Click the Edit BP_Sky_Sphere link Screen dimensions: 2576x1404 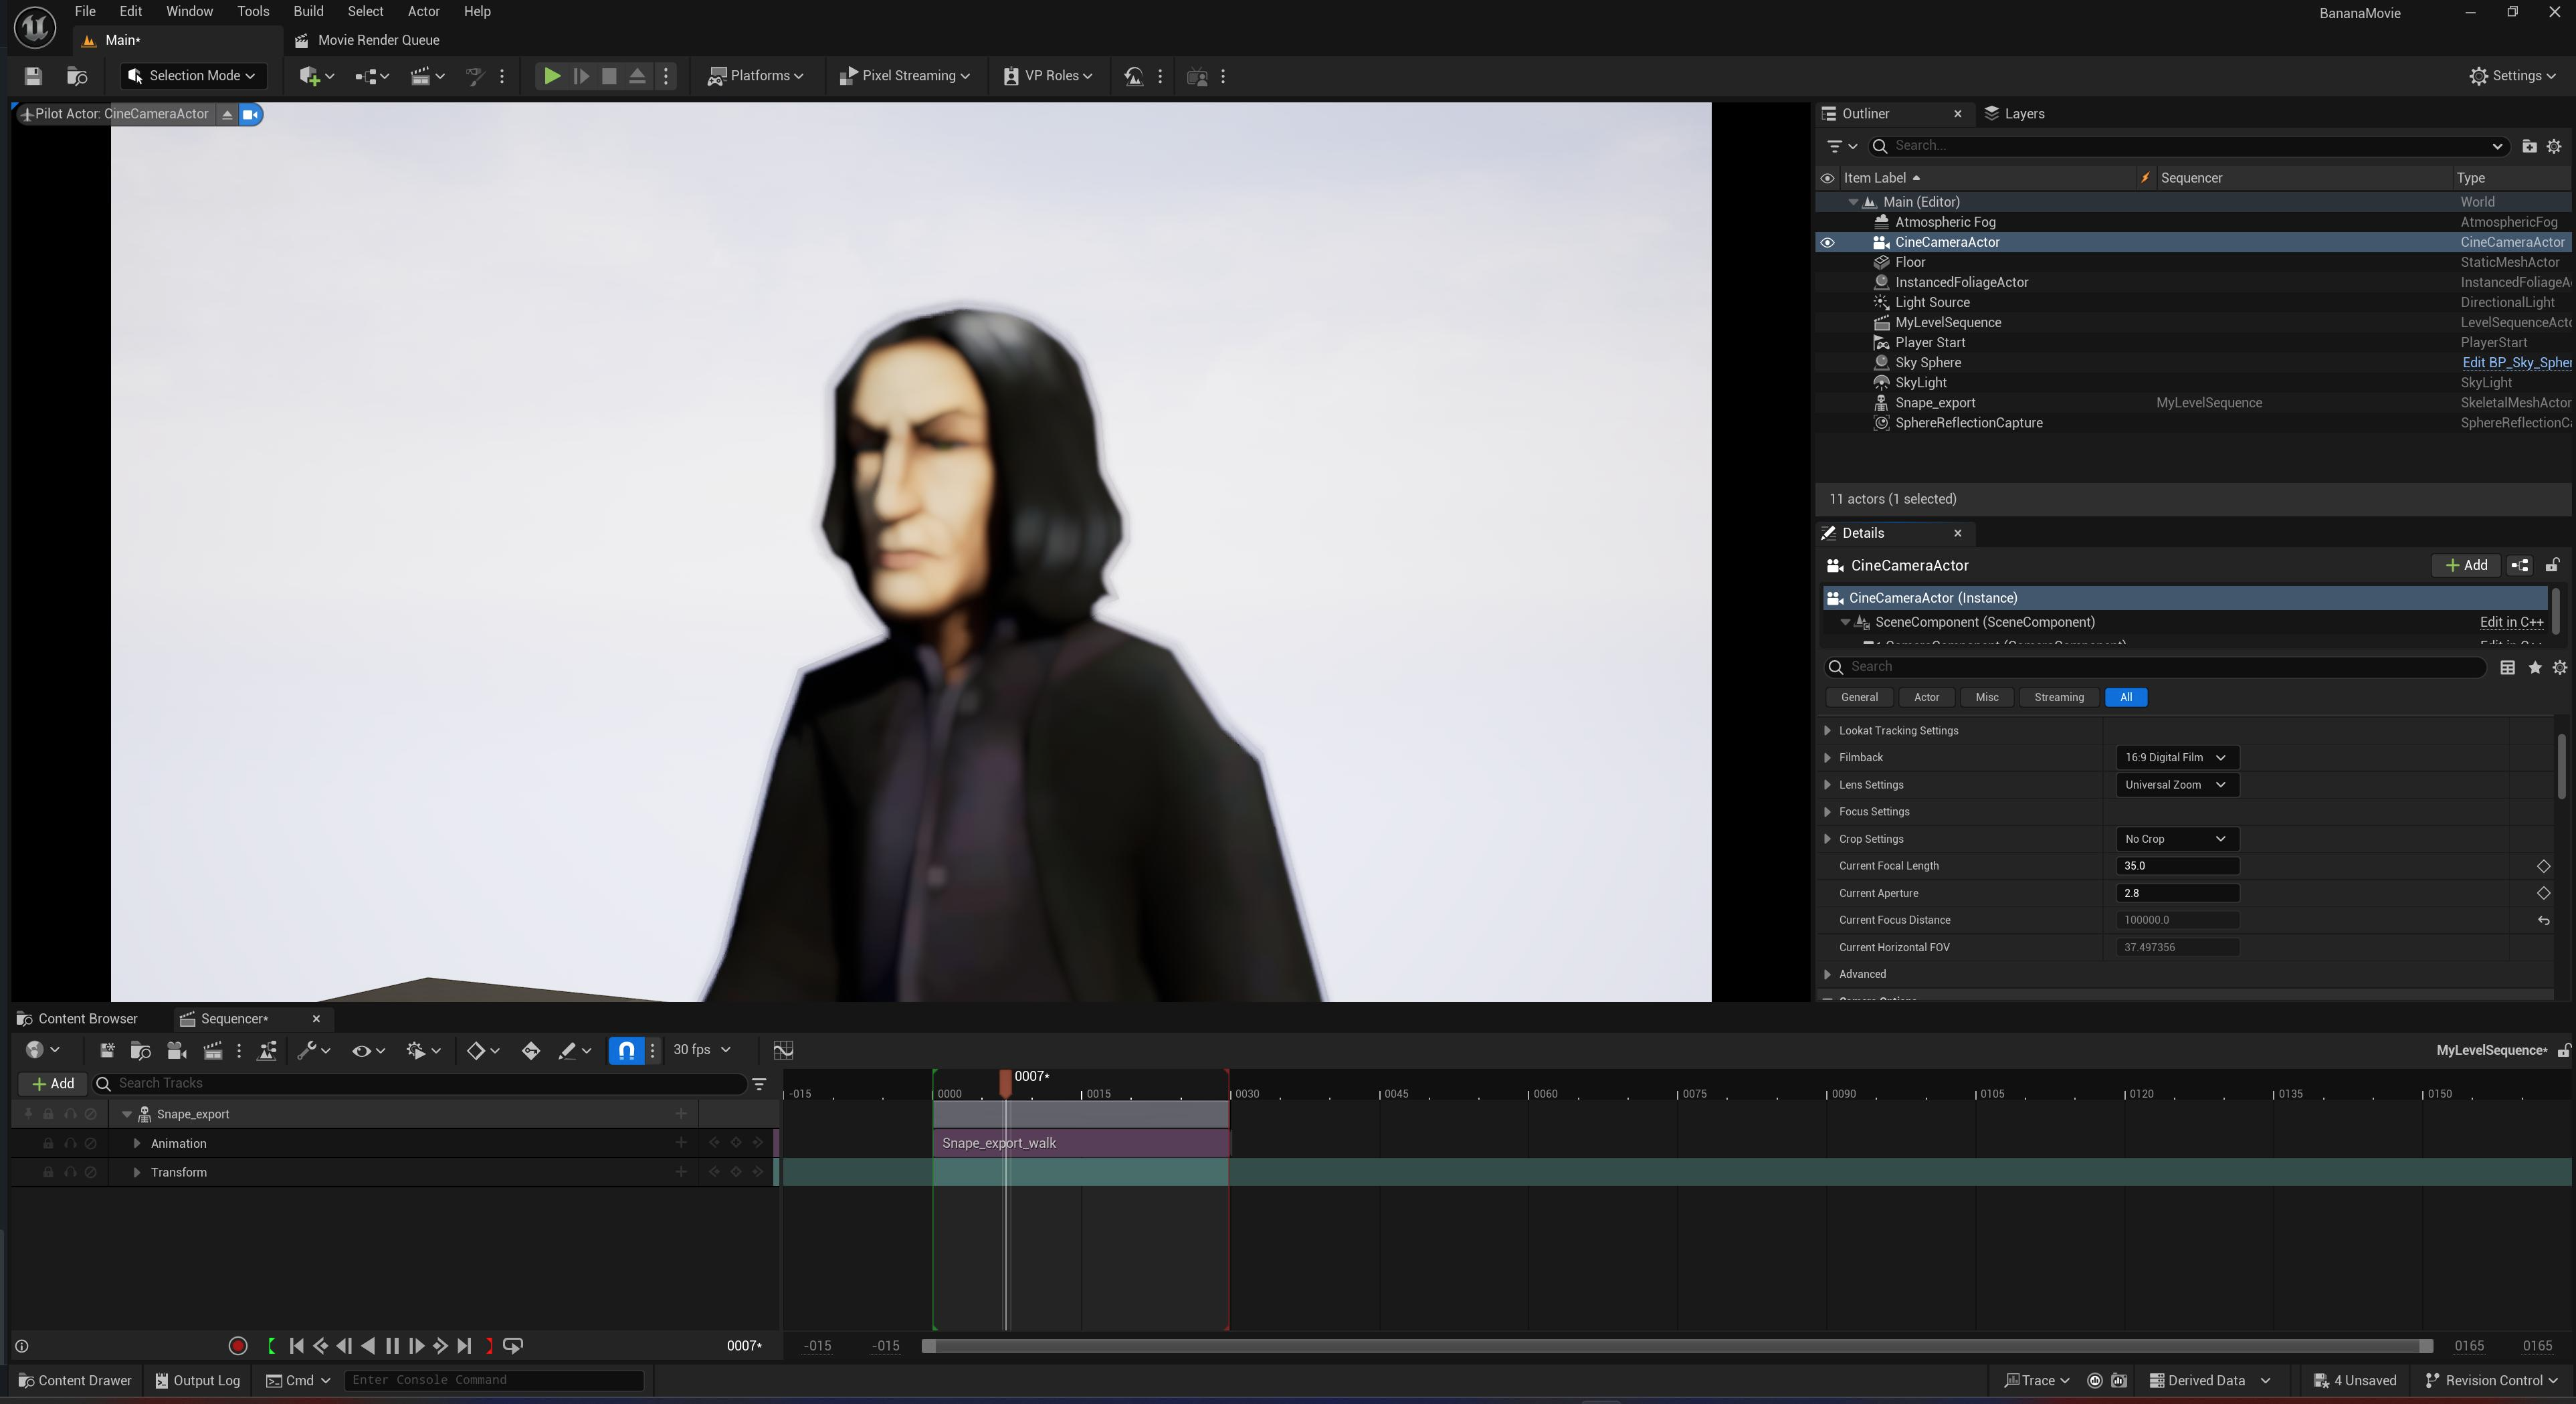pyautogui.click(x=2515, y=363)
